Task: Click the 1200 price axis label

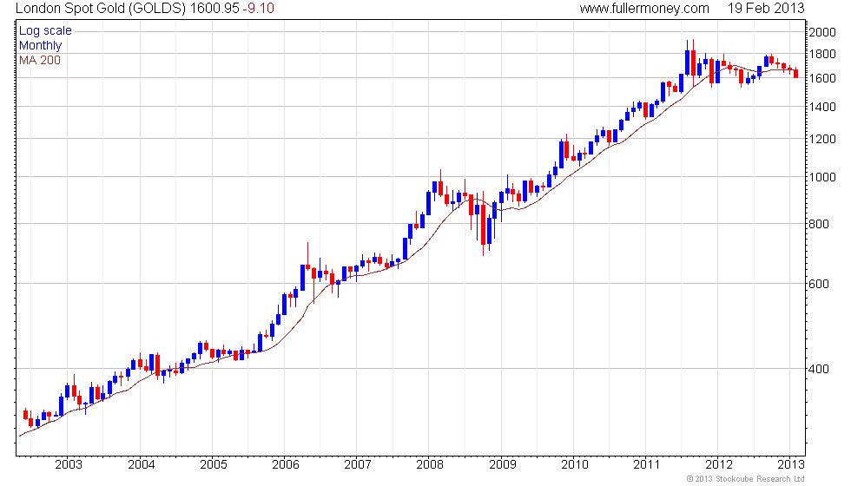Action: [x=822, y=139]
